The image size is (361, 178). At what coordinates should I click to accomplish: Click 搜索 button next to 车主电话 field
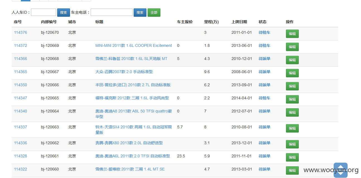coord(140,13)
